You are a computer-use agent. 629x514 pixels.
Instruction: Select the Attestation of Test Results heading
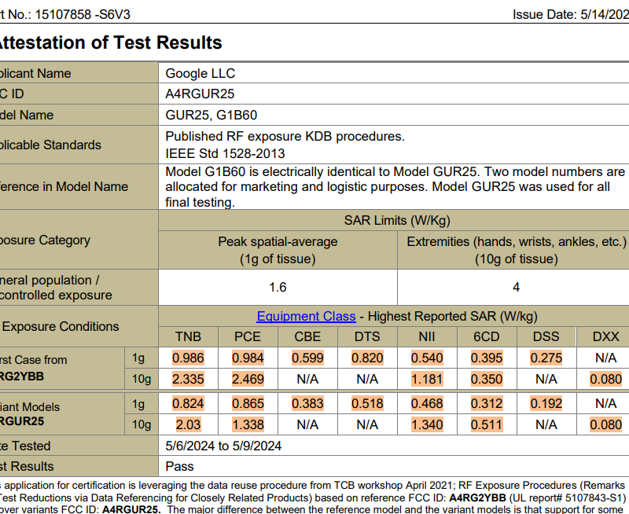(x=110, y=42)
